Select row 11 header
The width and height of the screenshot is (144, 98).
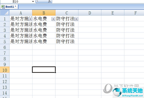pyautogui.click(x=5, y=75)
